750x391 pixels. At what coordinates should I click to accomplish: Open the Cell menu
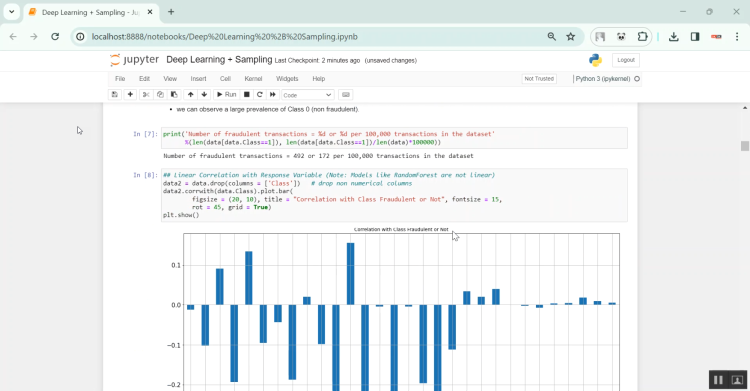tap(225, 78)
